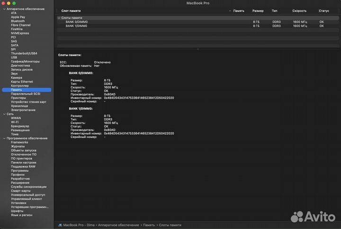Select BANK 0/DIMM0 table row

click(x=197, y=22)
